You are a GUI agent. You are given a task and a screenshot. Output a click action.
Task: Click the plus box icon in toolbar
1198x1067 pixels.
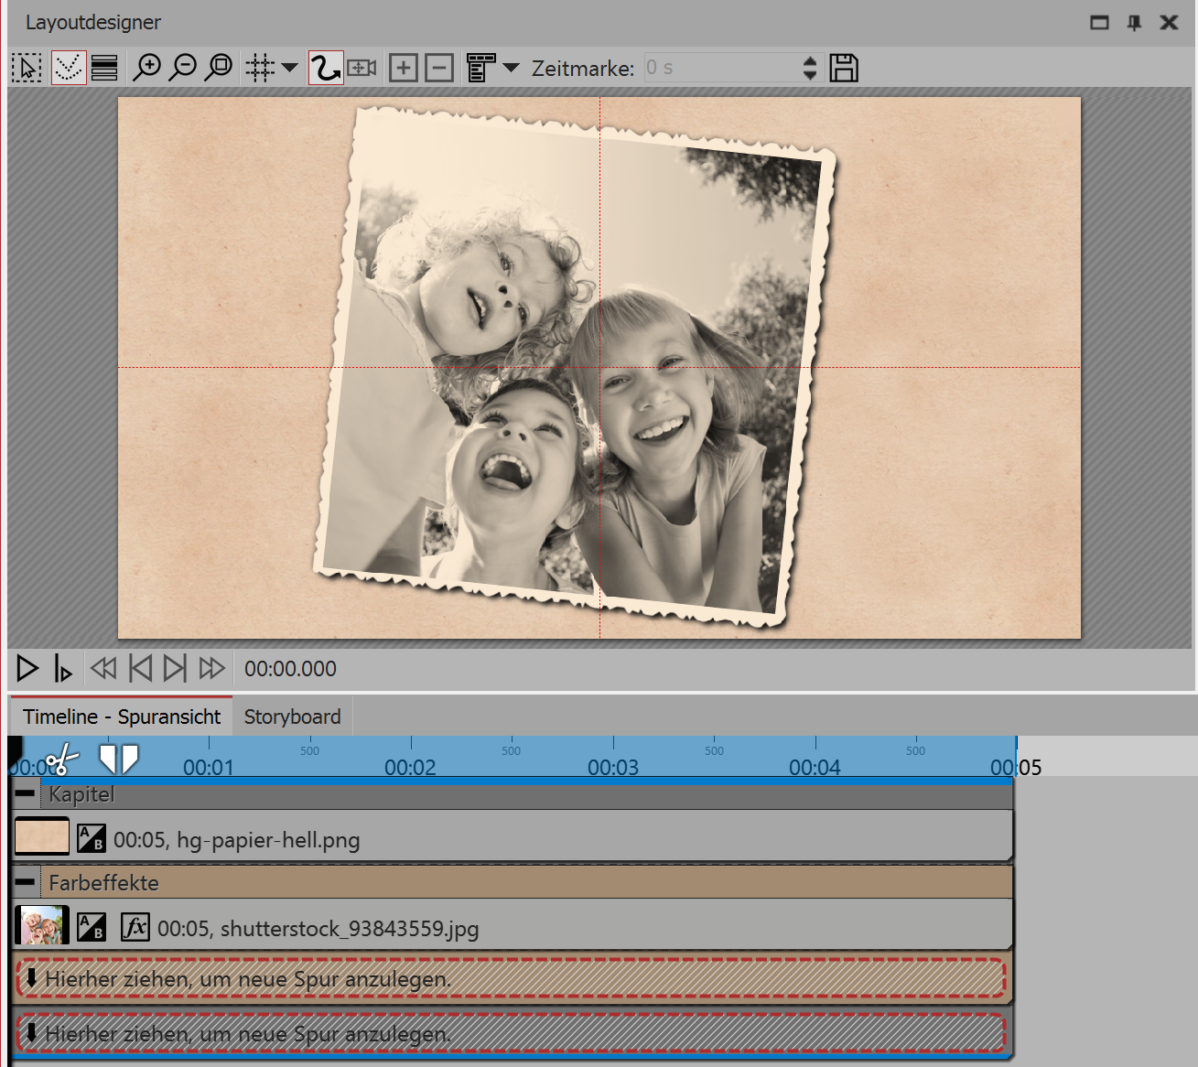(403, 68)
